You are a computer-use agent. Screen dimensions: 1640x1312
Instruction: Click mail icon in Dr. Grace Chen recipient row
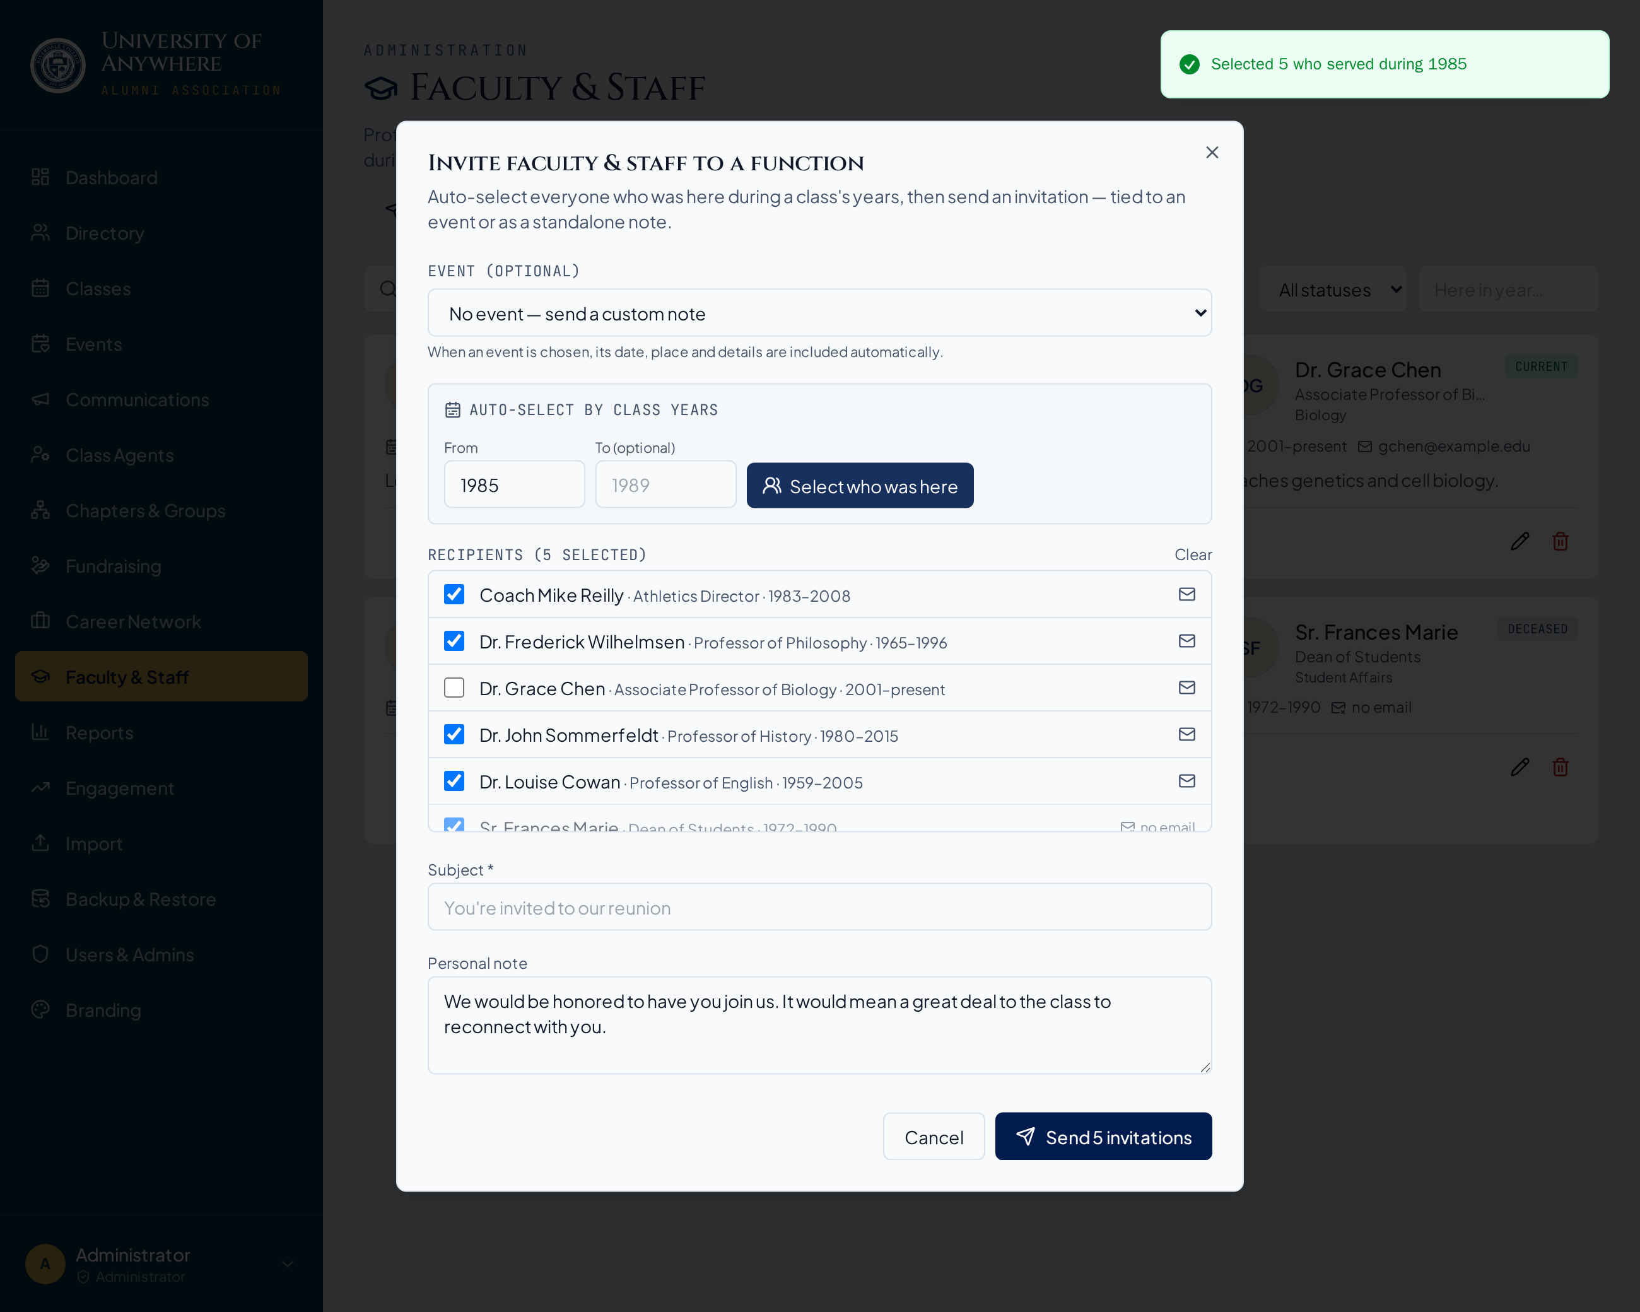click(1186, 688)
